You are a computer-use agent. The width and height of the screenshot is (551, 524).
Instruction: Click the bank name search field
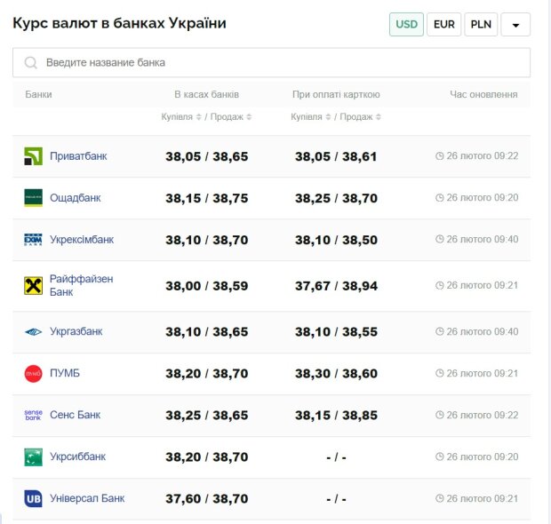click(x=271, y=62)
